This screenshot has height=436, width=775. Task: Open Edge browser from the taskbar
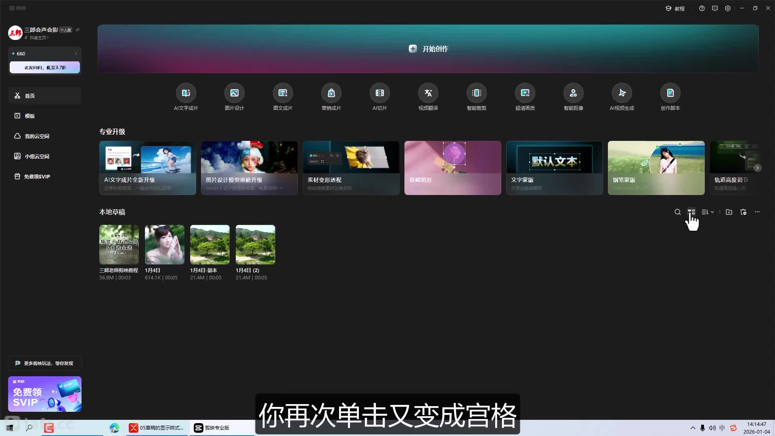coord(114,428)
